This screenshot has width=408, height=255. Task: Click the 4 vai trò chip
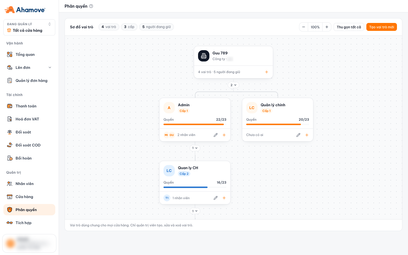(109, 27)
